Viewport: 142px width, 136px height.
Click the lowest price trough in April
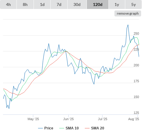(x=9, y=109)
